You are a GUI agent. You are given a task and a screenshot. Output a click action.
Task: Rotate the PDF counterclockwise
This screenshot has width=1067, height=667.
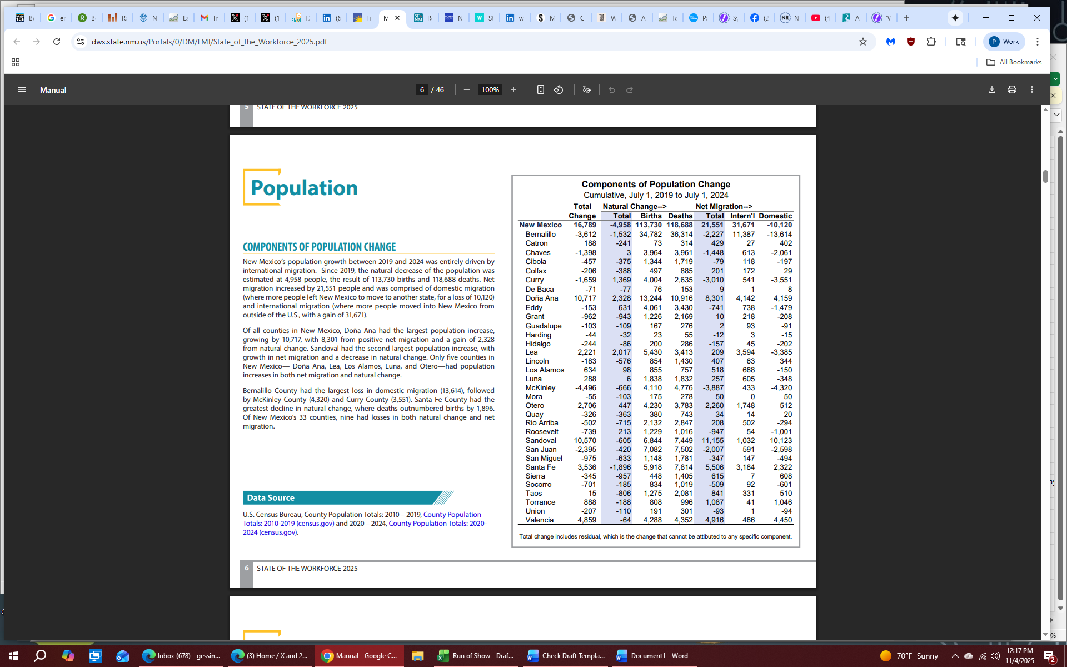pyautogui.click(x=559, y=89)
